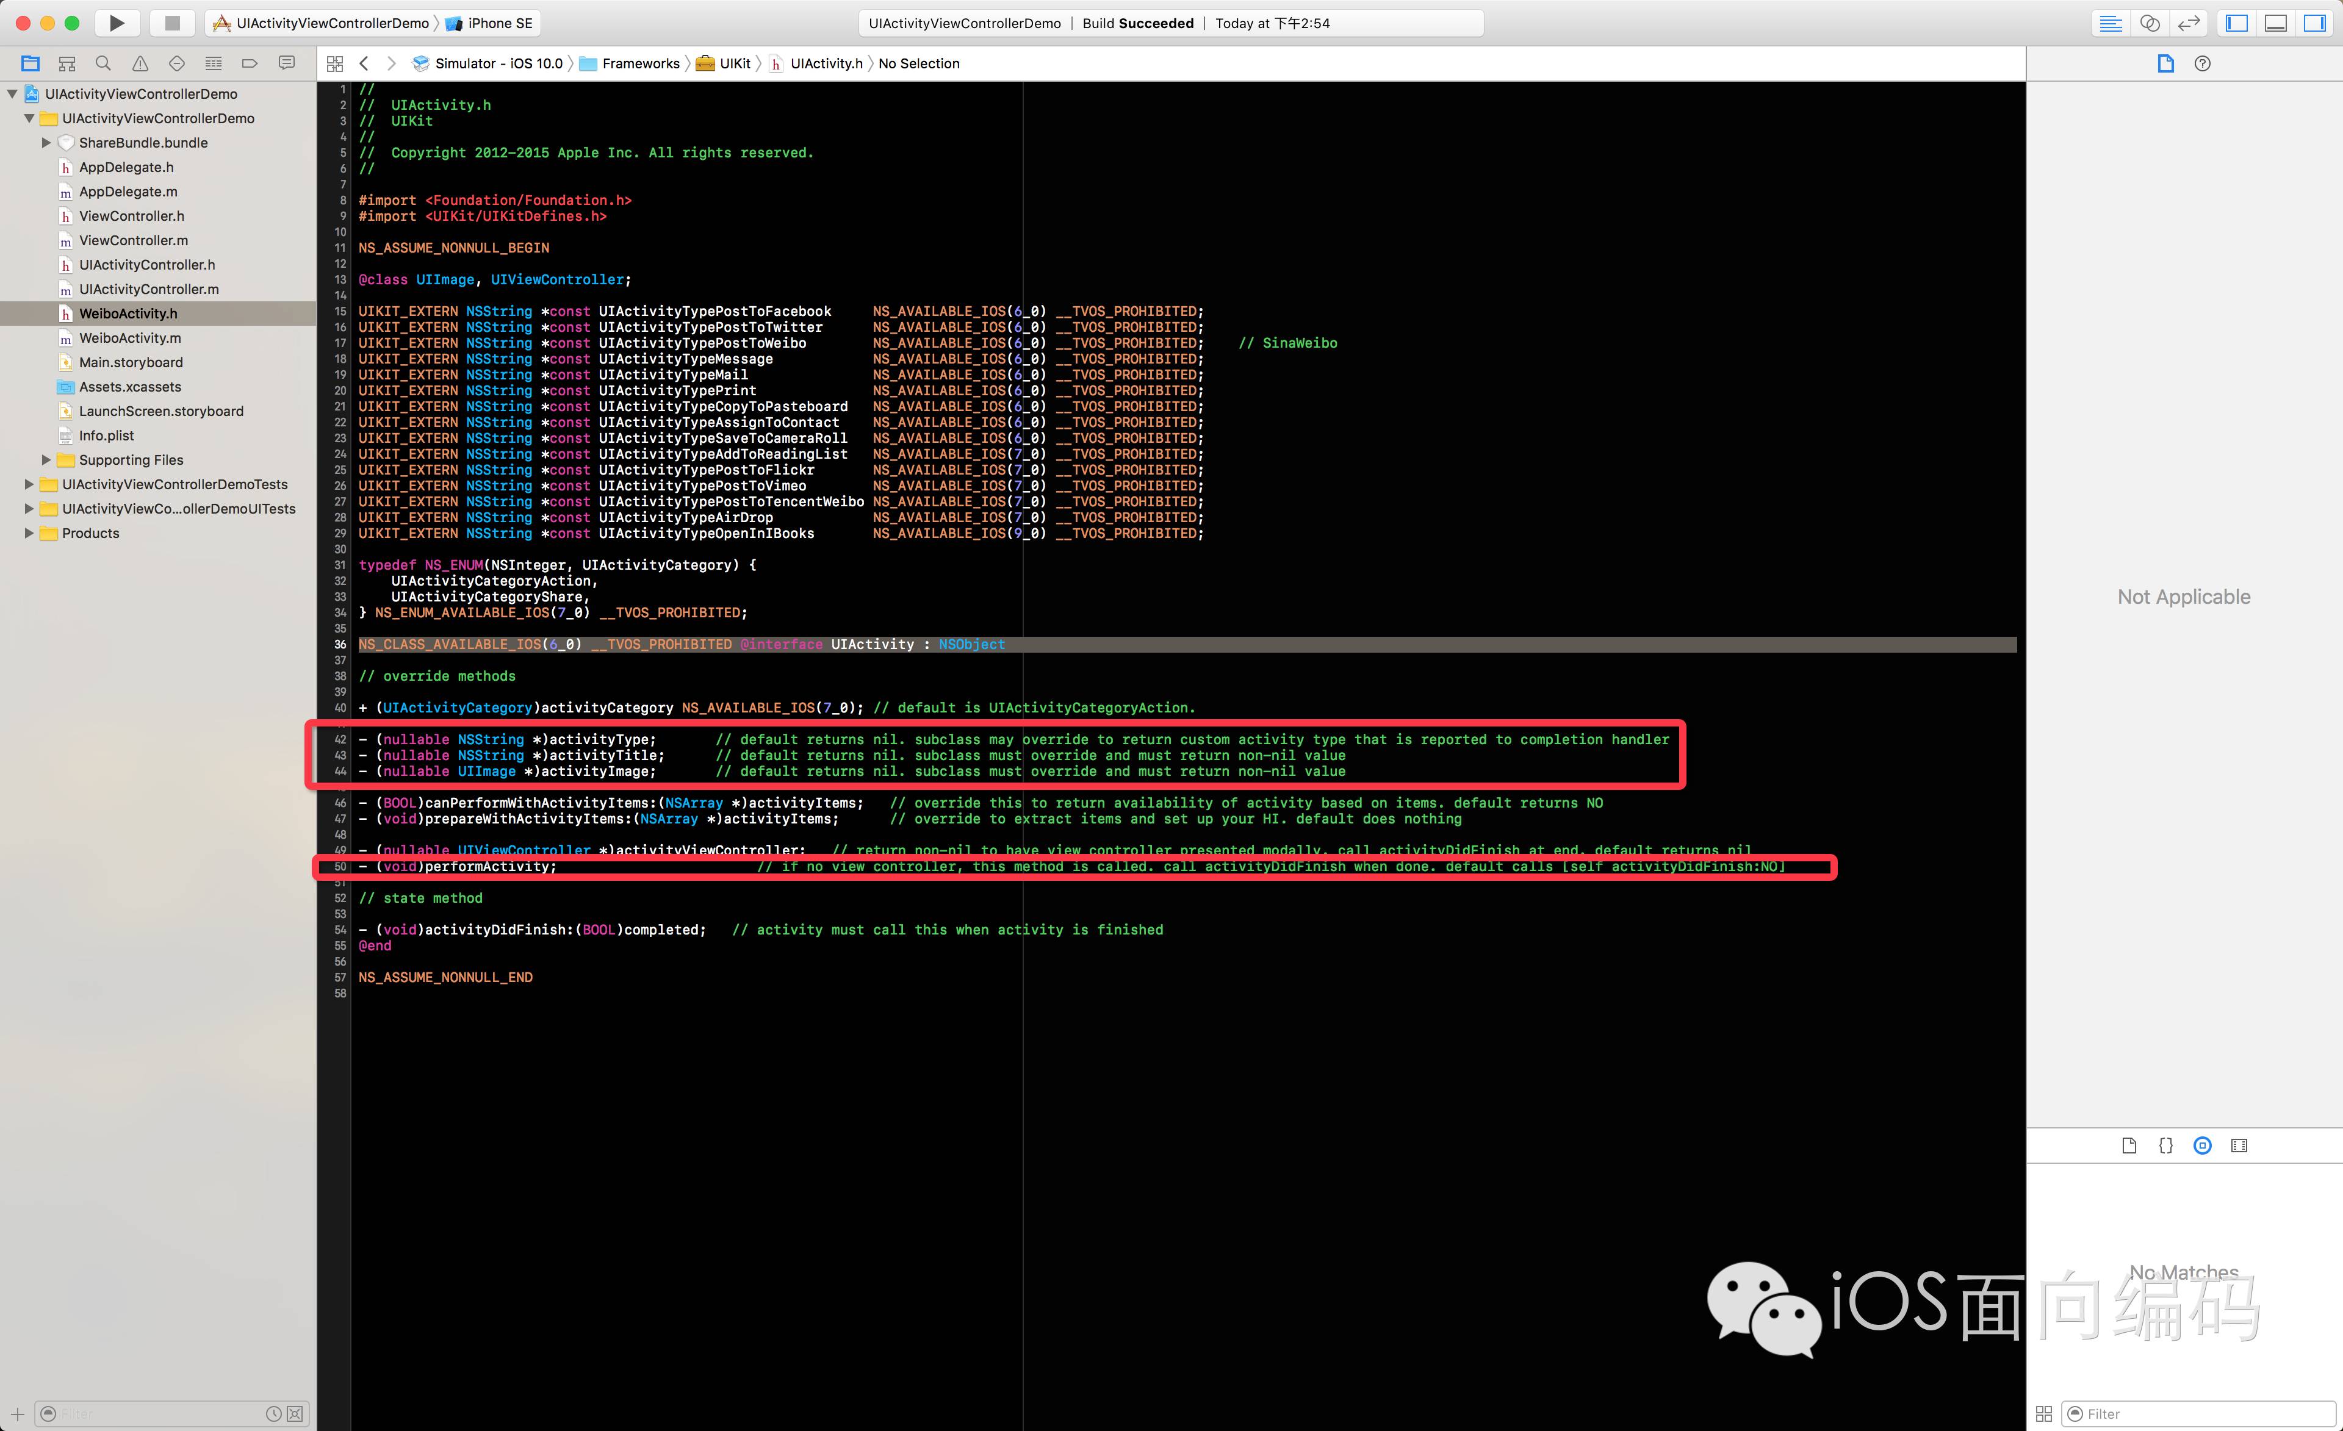
Task: Click the Run (play) button
Action: point(116,23)
